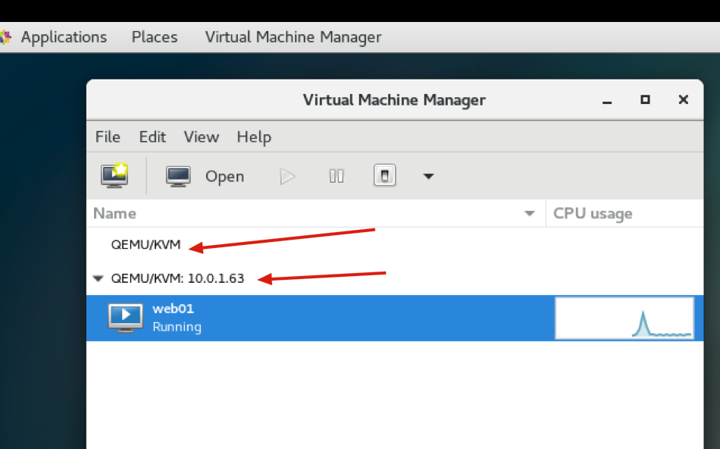
Task: Click the CPU usage column header
Action: 625,213
